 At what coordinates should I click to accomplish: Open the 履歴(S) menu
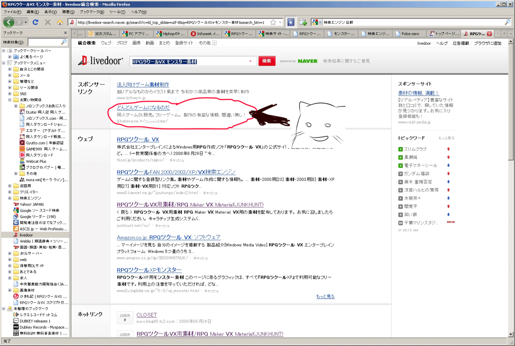coord(68,12)
